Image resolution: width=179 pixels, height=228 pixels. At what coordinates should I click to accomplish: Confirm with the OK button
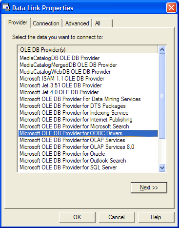(x=77, y=217)
